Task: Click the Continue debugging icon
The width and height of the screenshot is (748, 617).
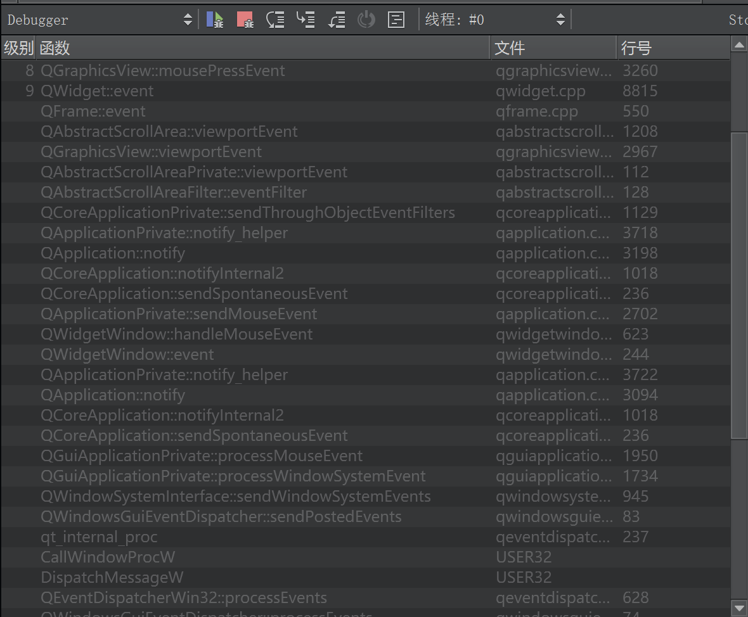Action: tap(215, 19)
